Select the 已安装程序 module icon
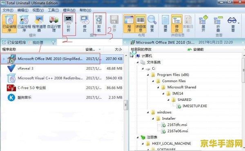245x151 pixels. pos(9,23)
